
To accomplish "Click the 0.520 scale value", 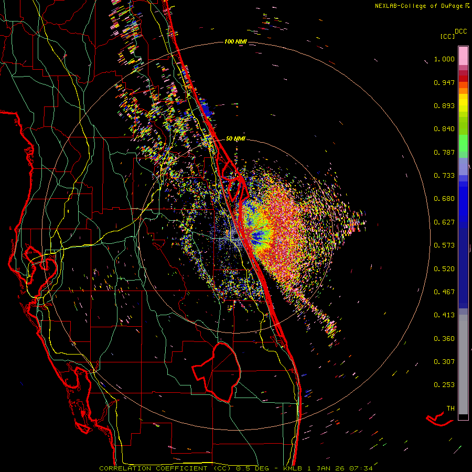I will coord(444,269).
